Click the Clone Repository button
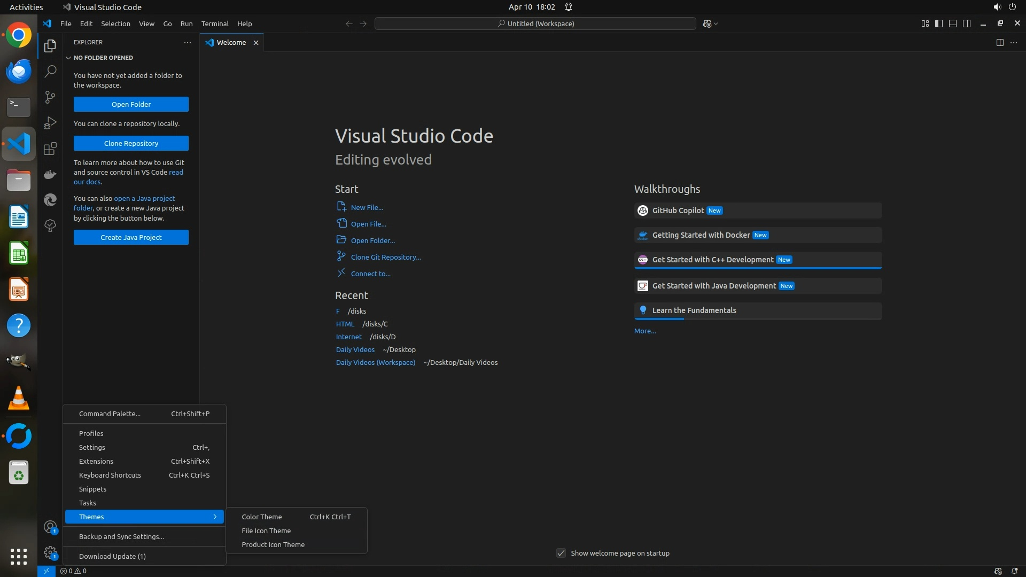The image size is (1026, 577). pyautogui.click(x=131, y=143)
